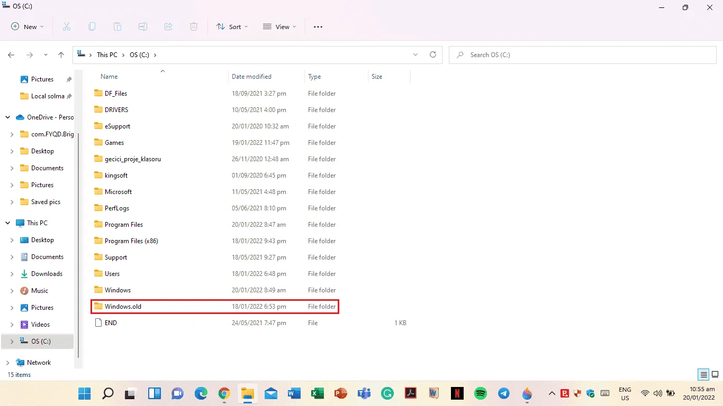The width and height of the screenshot is (723, 406).
Task: Select the Microsoft folder name
Action: pyautogui.click(x=119, y=192)
